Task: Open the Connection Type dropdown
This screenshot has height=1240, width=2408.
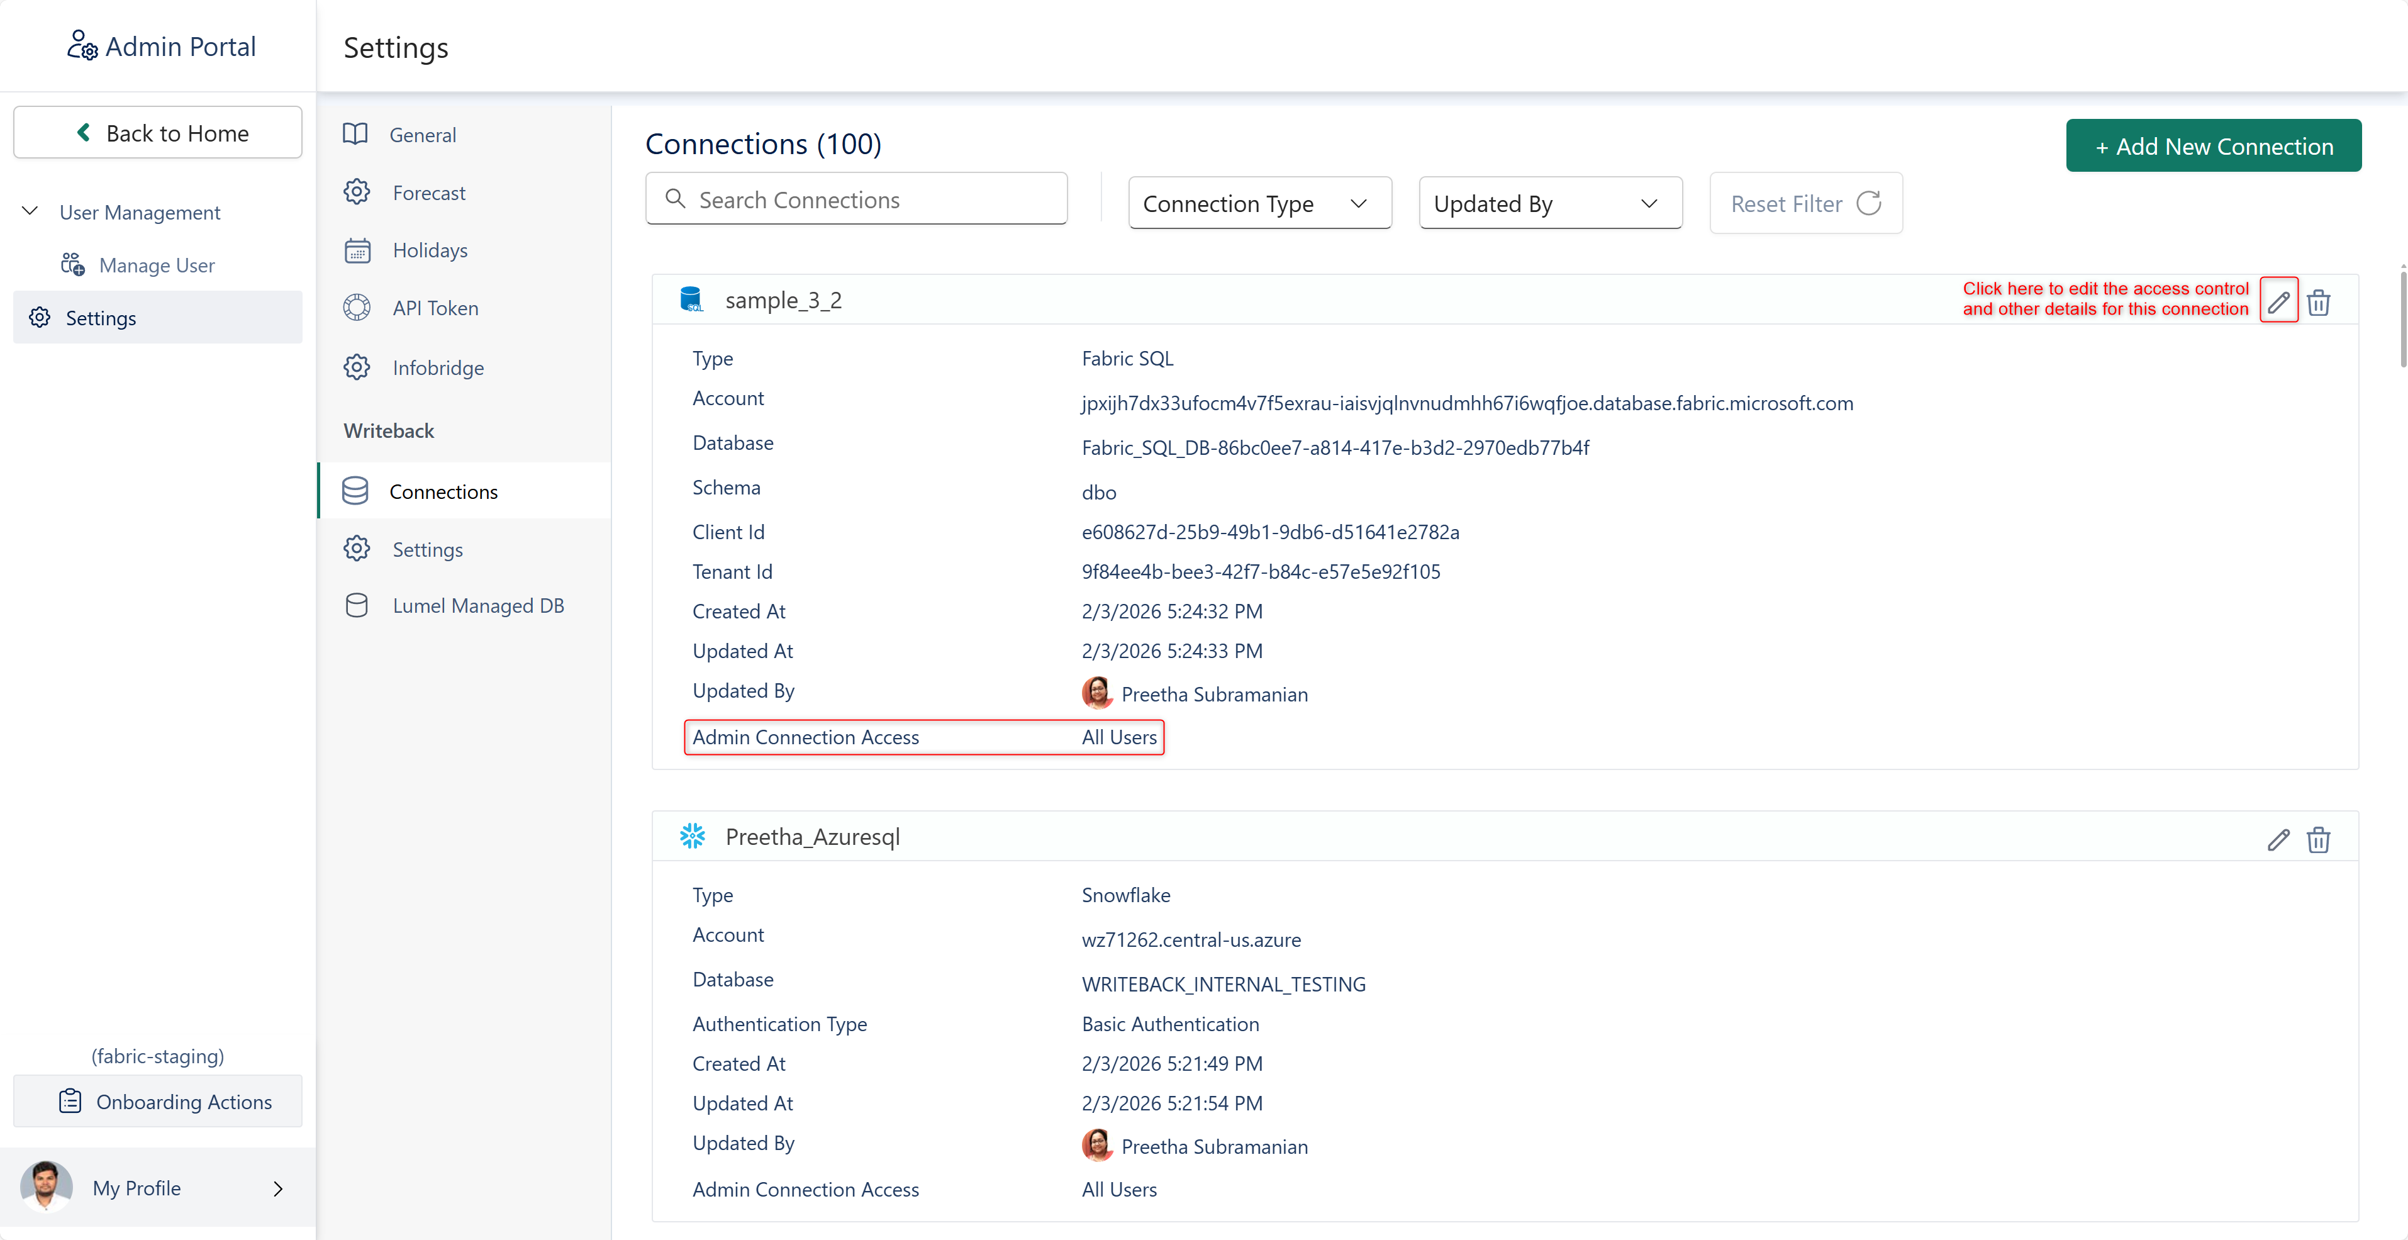Action: pos(1259,203)
